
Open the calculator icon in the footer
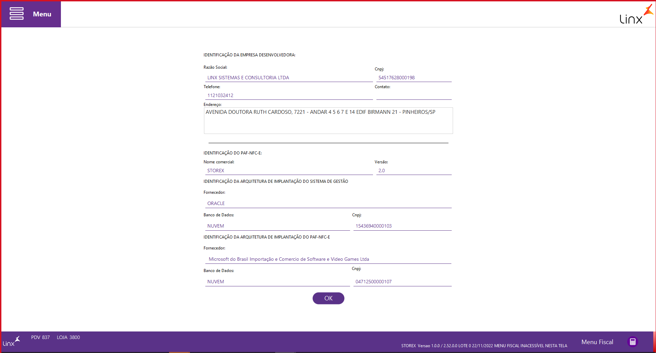coord(632,342)
